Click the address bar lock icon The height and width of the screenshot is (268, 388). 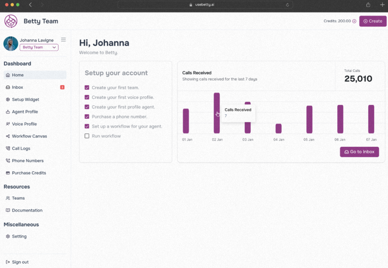(191, 5)
